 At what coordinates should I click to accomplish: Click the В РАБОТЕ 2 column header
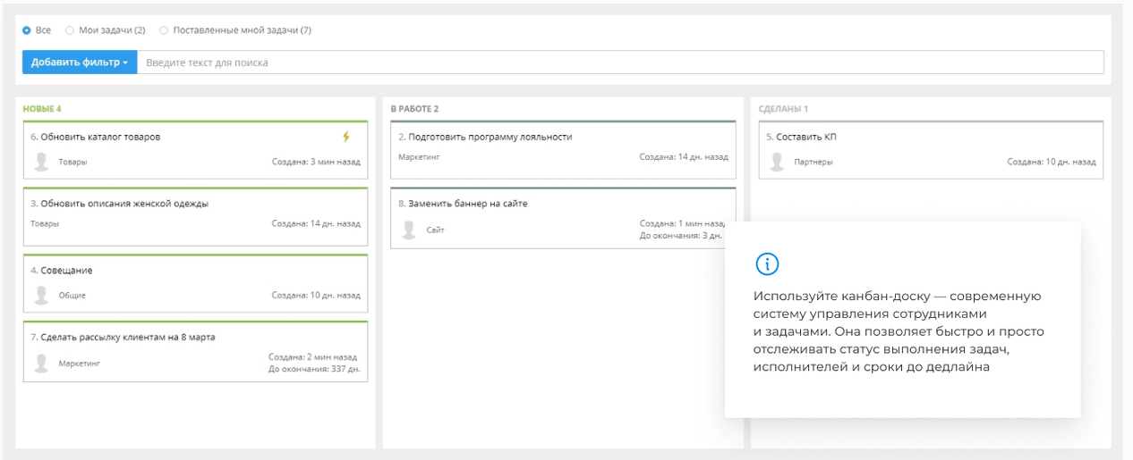click(x=414, y=109)
